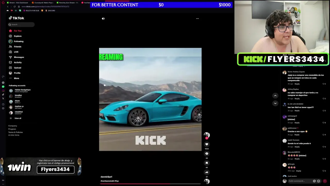This screenshot has height=186, width=330.
Task: Open the DISCORD bookmark
Action: tap(50, 11)
